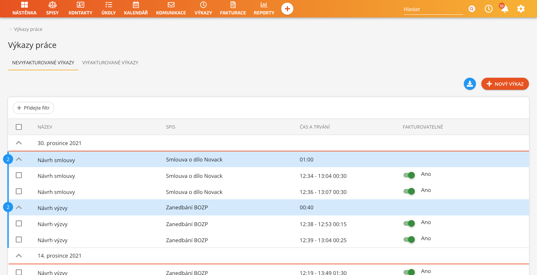Open Fakturace invoice icon
Image resolution: width=537 pixels, height=275 pixels.
[233, 5]
